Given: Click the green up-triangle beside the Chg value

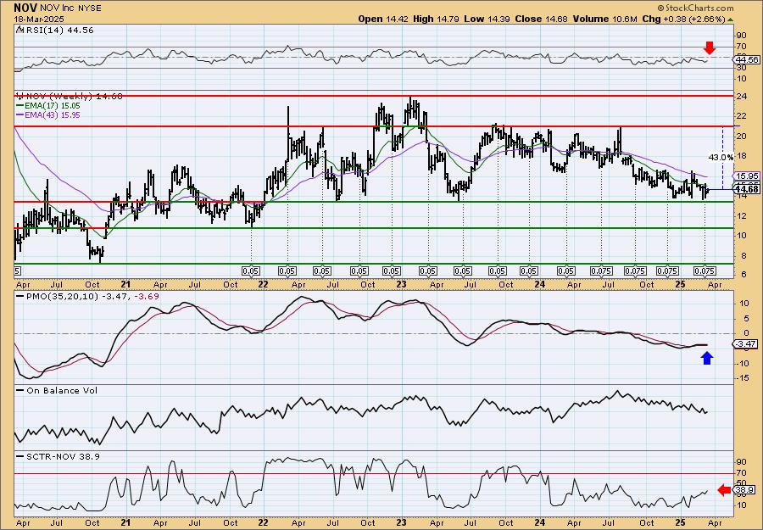Looking at the screenshot, I should point(731,19).
